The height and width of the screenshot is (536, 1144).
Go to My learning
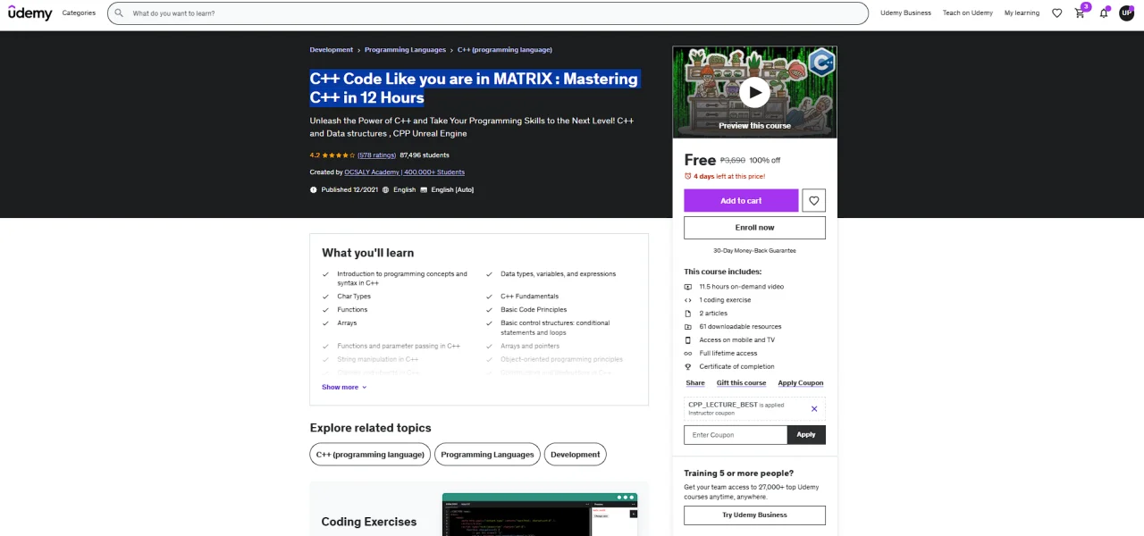(1022, 13)
